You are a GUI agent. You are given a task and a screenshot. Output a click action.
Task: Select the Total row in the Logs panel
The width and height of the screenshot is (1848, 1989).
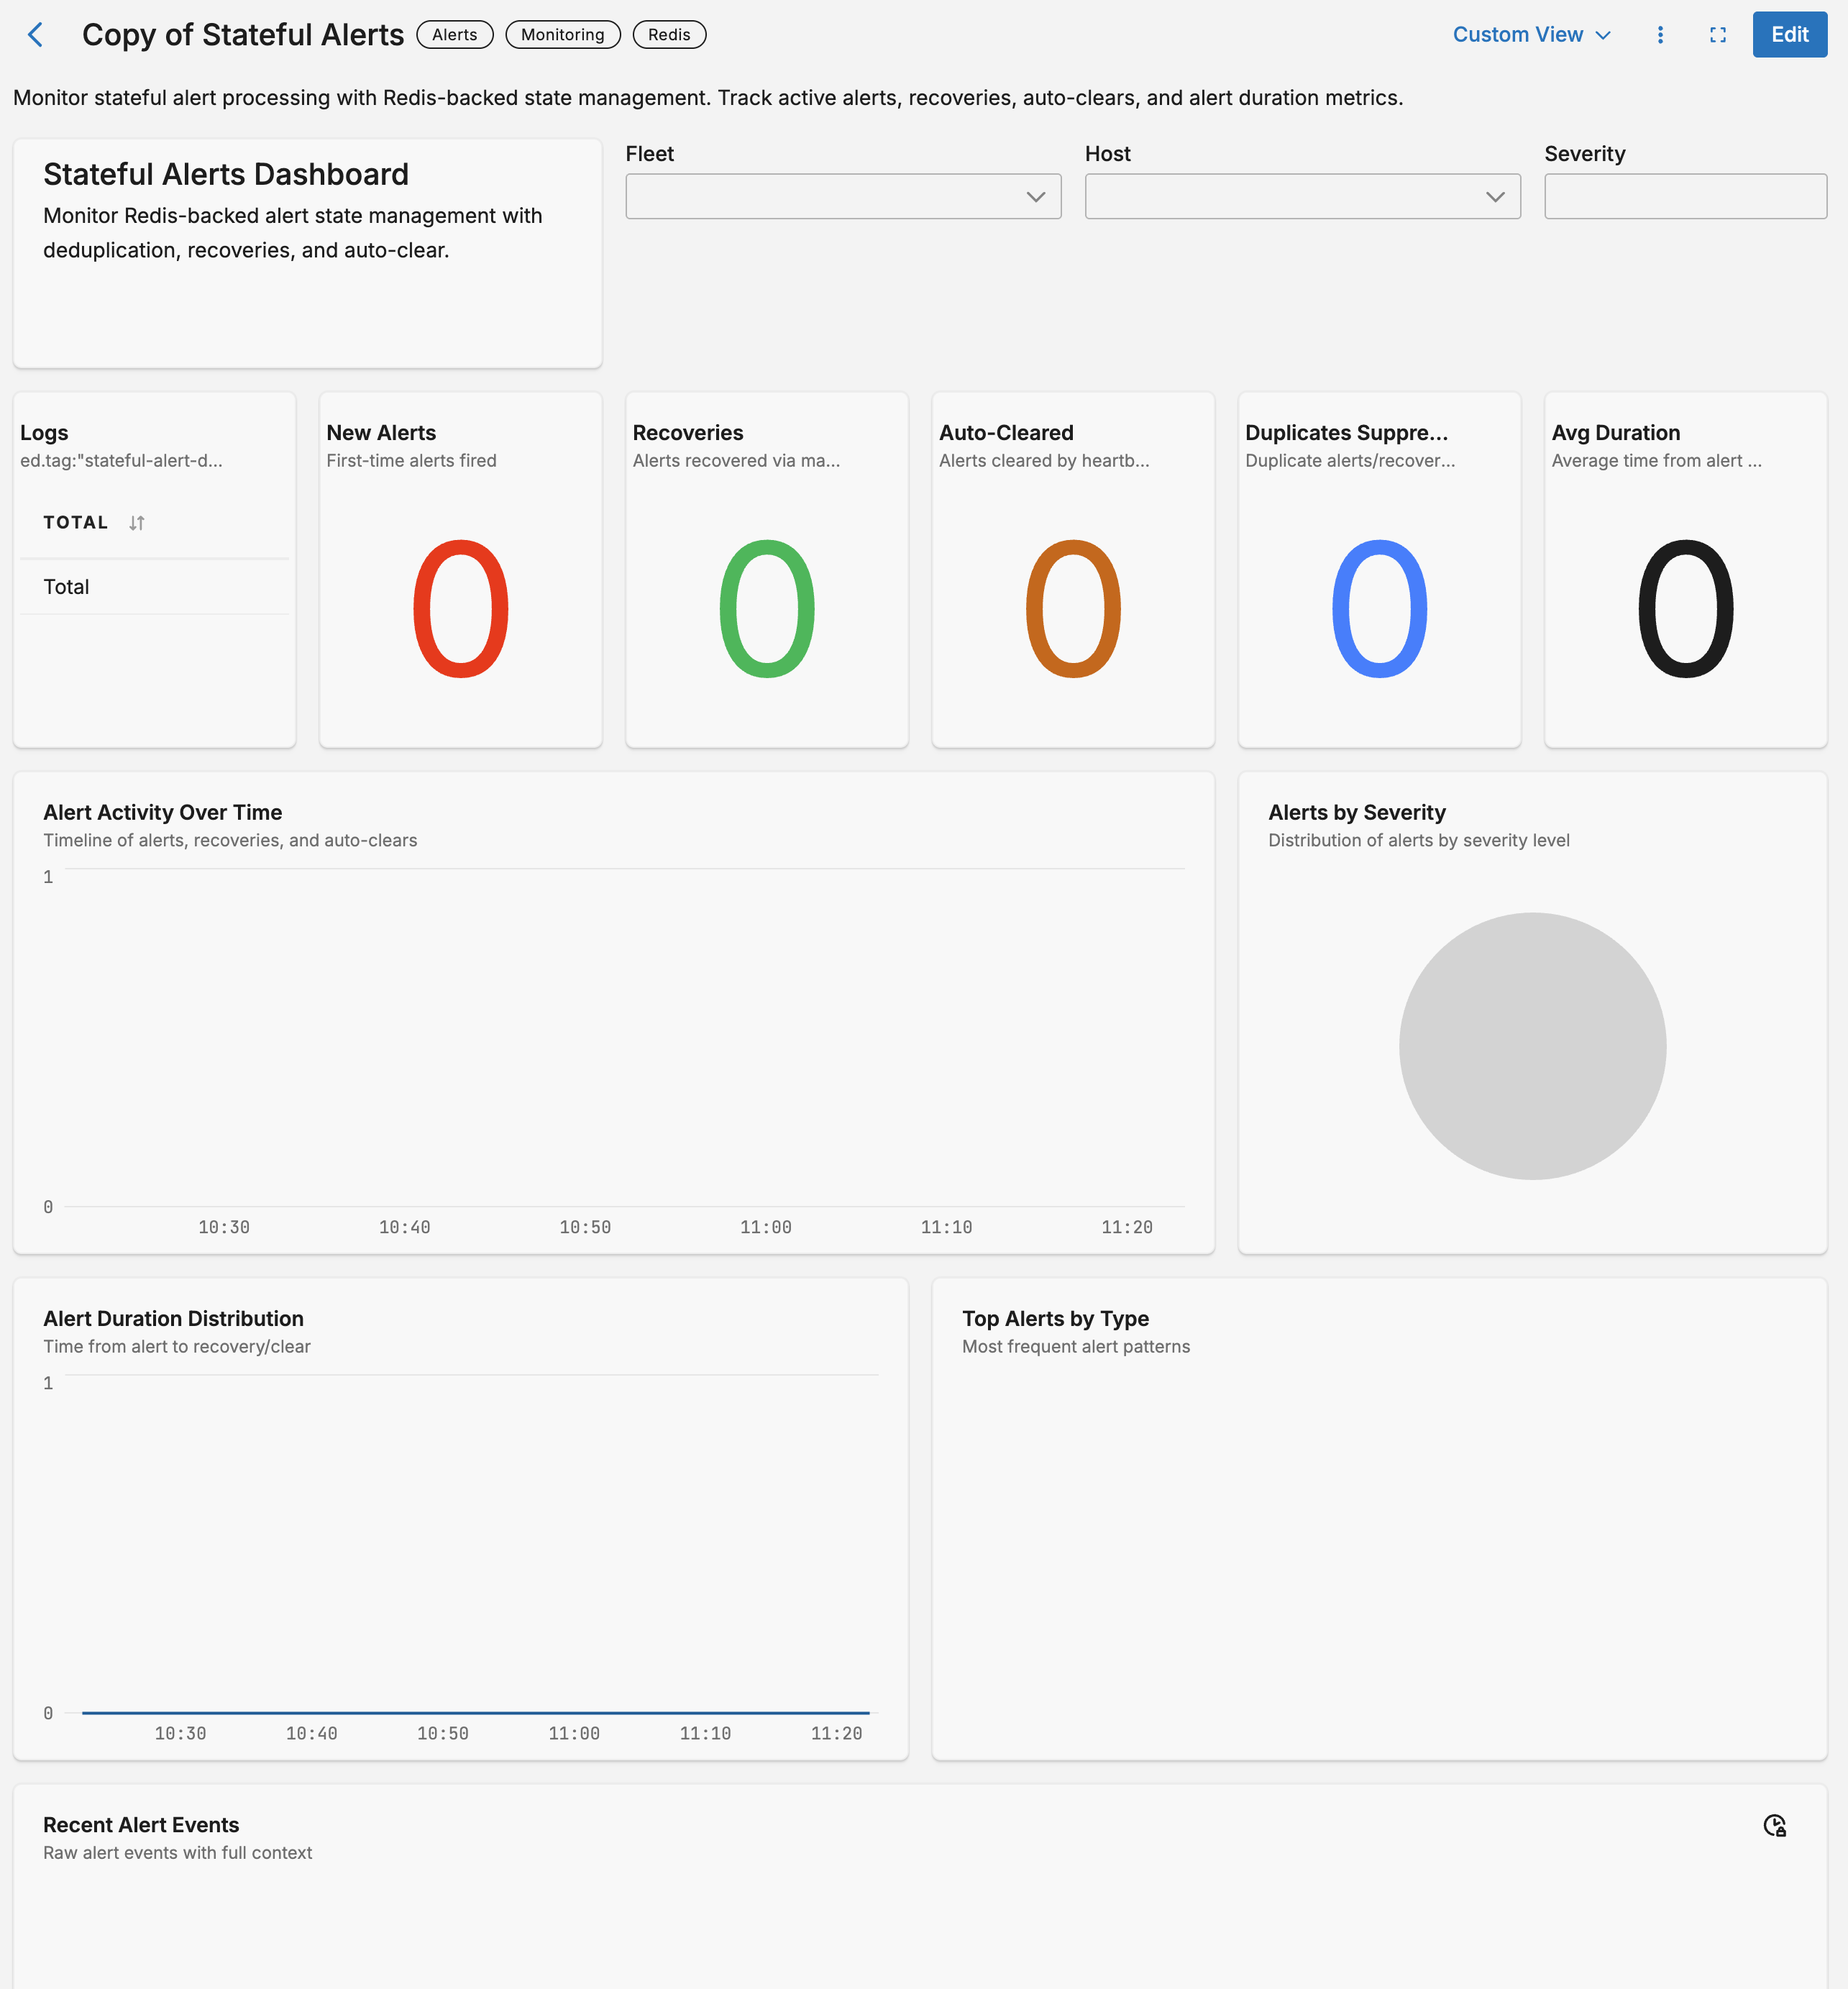click(x=65, y=587)
